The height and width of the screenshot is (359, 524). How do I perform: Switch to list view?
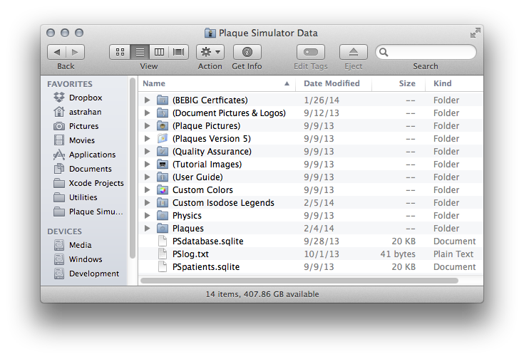pos(140,52)
